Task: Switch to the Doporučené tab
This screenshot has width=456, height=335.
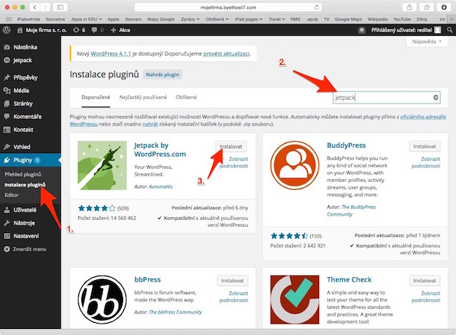Action: pyautogui.click(x=96, y=97)
